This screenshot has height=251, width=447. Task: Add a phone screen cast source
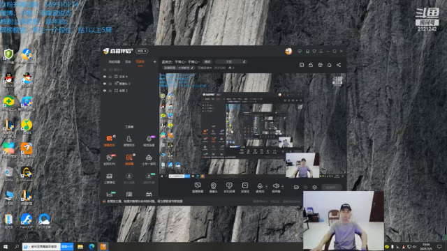(229, 188)
